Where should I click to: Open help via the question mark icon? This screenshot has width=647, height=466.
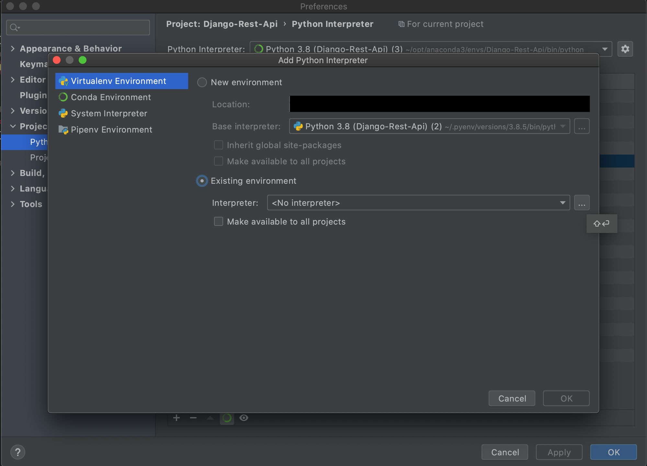coord(18,452)
